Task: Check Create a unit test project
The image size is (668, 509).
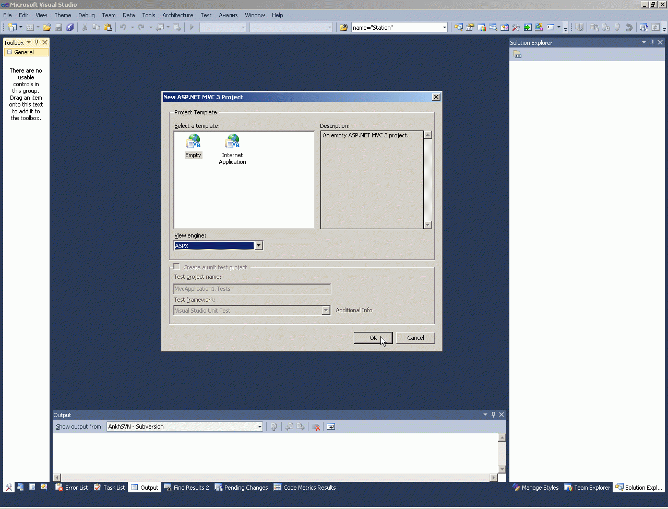Action: point(176,267)
